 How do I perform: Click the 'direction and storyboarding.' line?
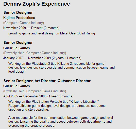(28, 110)
